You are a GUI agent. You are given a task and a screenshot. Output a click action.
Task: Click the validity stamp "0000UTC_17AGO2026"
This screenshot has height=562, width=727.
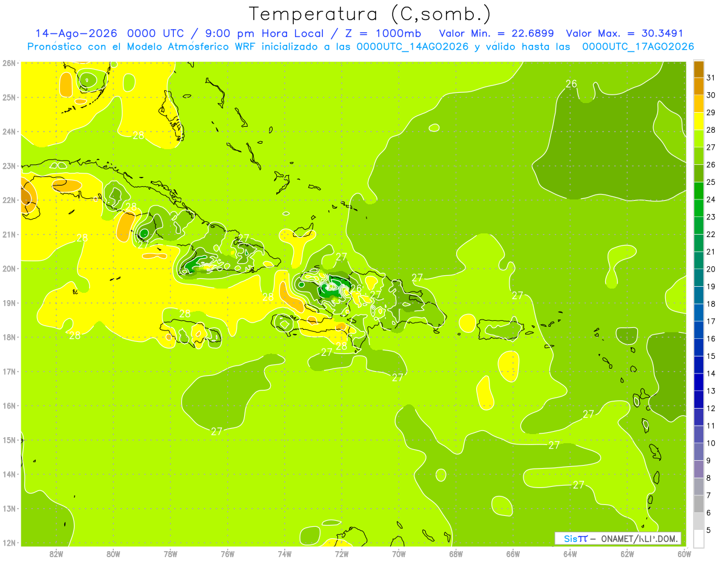tap(638, 47)
